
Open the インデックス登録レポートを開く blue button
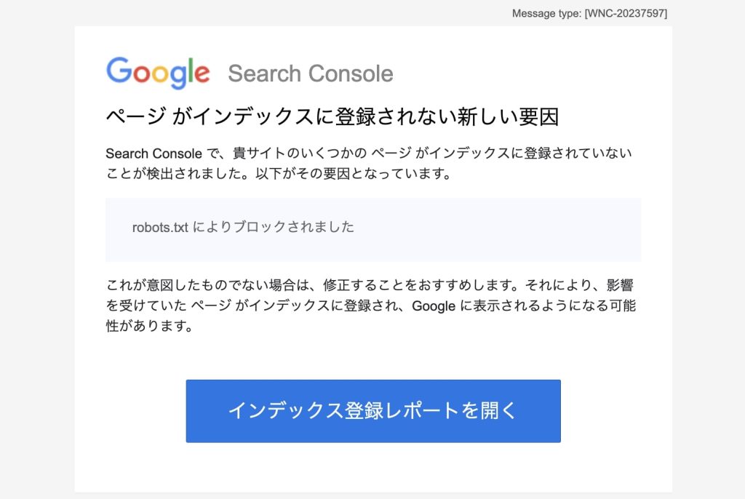tap(373, 410)
